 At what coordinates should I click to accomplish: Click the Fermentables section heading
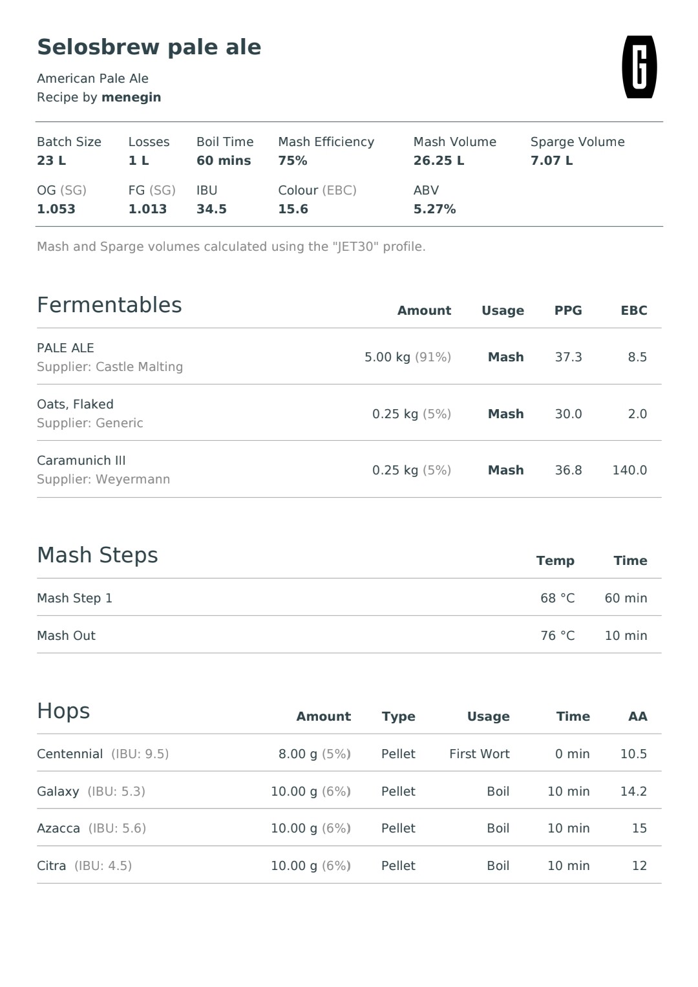coord(109,305)
